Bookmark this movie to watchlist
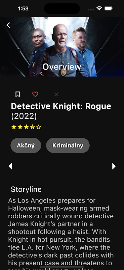 coord(17,94)
